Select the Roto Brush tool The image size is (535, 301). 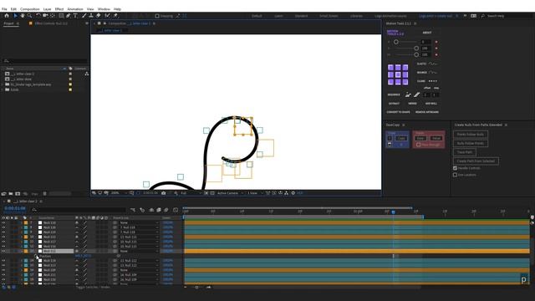pos(108,16)
